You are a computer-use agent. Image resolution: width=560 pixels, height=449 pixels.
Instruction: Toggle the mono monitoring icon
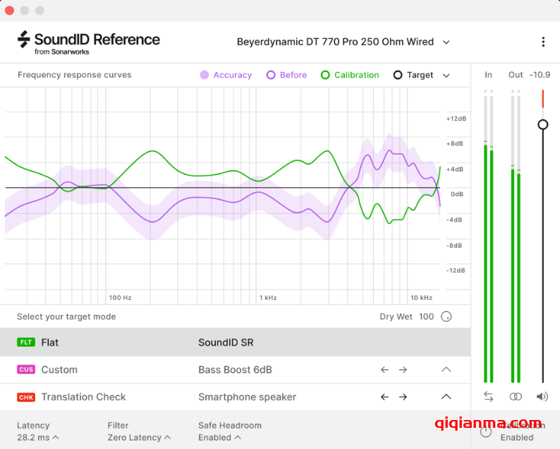pos(516,397)
